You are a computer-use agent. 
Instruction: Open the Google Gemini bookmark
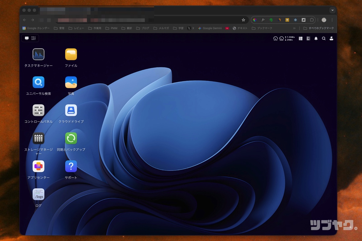(210, 28)
